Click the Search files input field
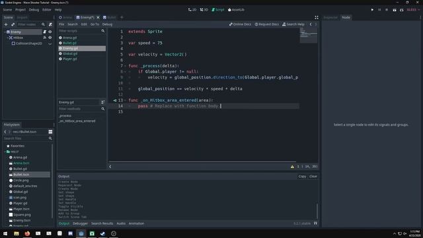 pos(28,138)
